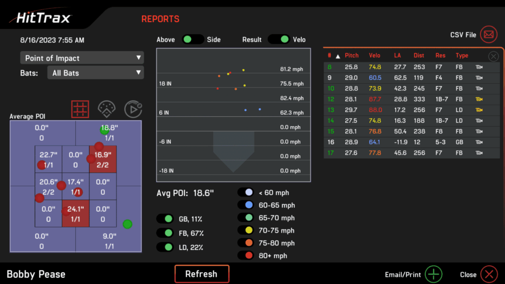The height and width of the screenshot is (284, 505).
Task: Sort the table by Velo column header
Action: pyautogui.click(x=375, y=56)
